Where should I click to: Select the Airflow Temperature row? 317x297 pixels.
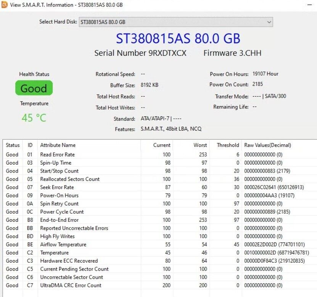click(160, 244)
